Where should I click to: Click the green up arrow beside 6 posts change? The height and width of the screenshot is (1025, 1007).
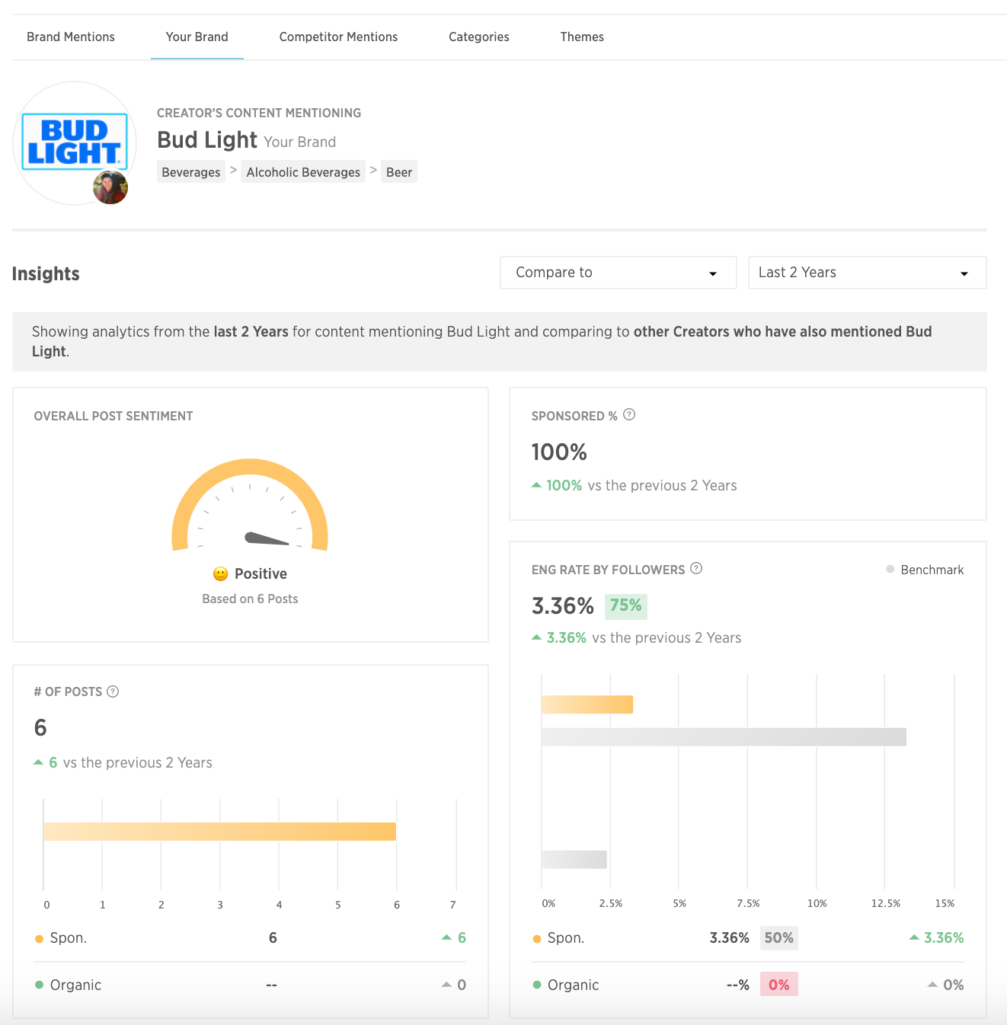39,762
